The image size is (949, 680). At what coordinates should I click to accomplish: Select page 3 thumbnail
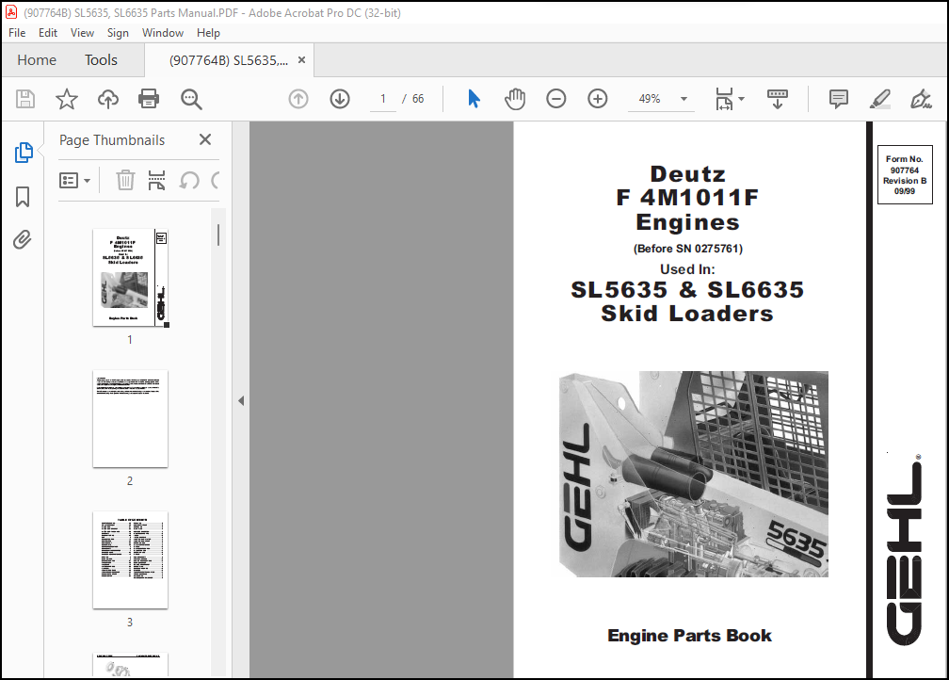130,560
